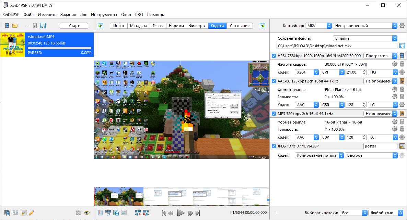The image size is (407, 220).
Task: Play the video with the play button
Action: coord(181,213)
